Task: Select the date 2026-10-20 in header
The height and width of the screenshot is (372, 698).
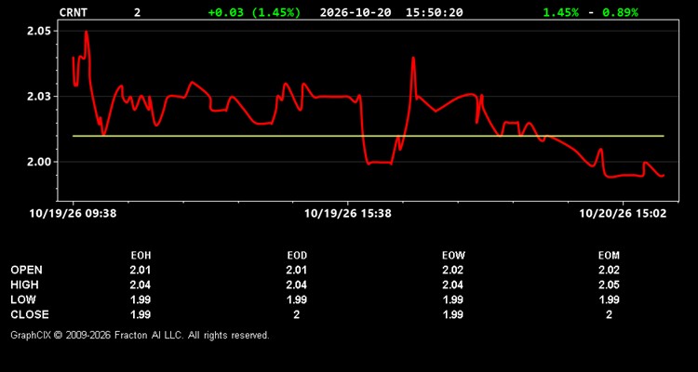Action: tap(356, 12)
